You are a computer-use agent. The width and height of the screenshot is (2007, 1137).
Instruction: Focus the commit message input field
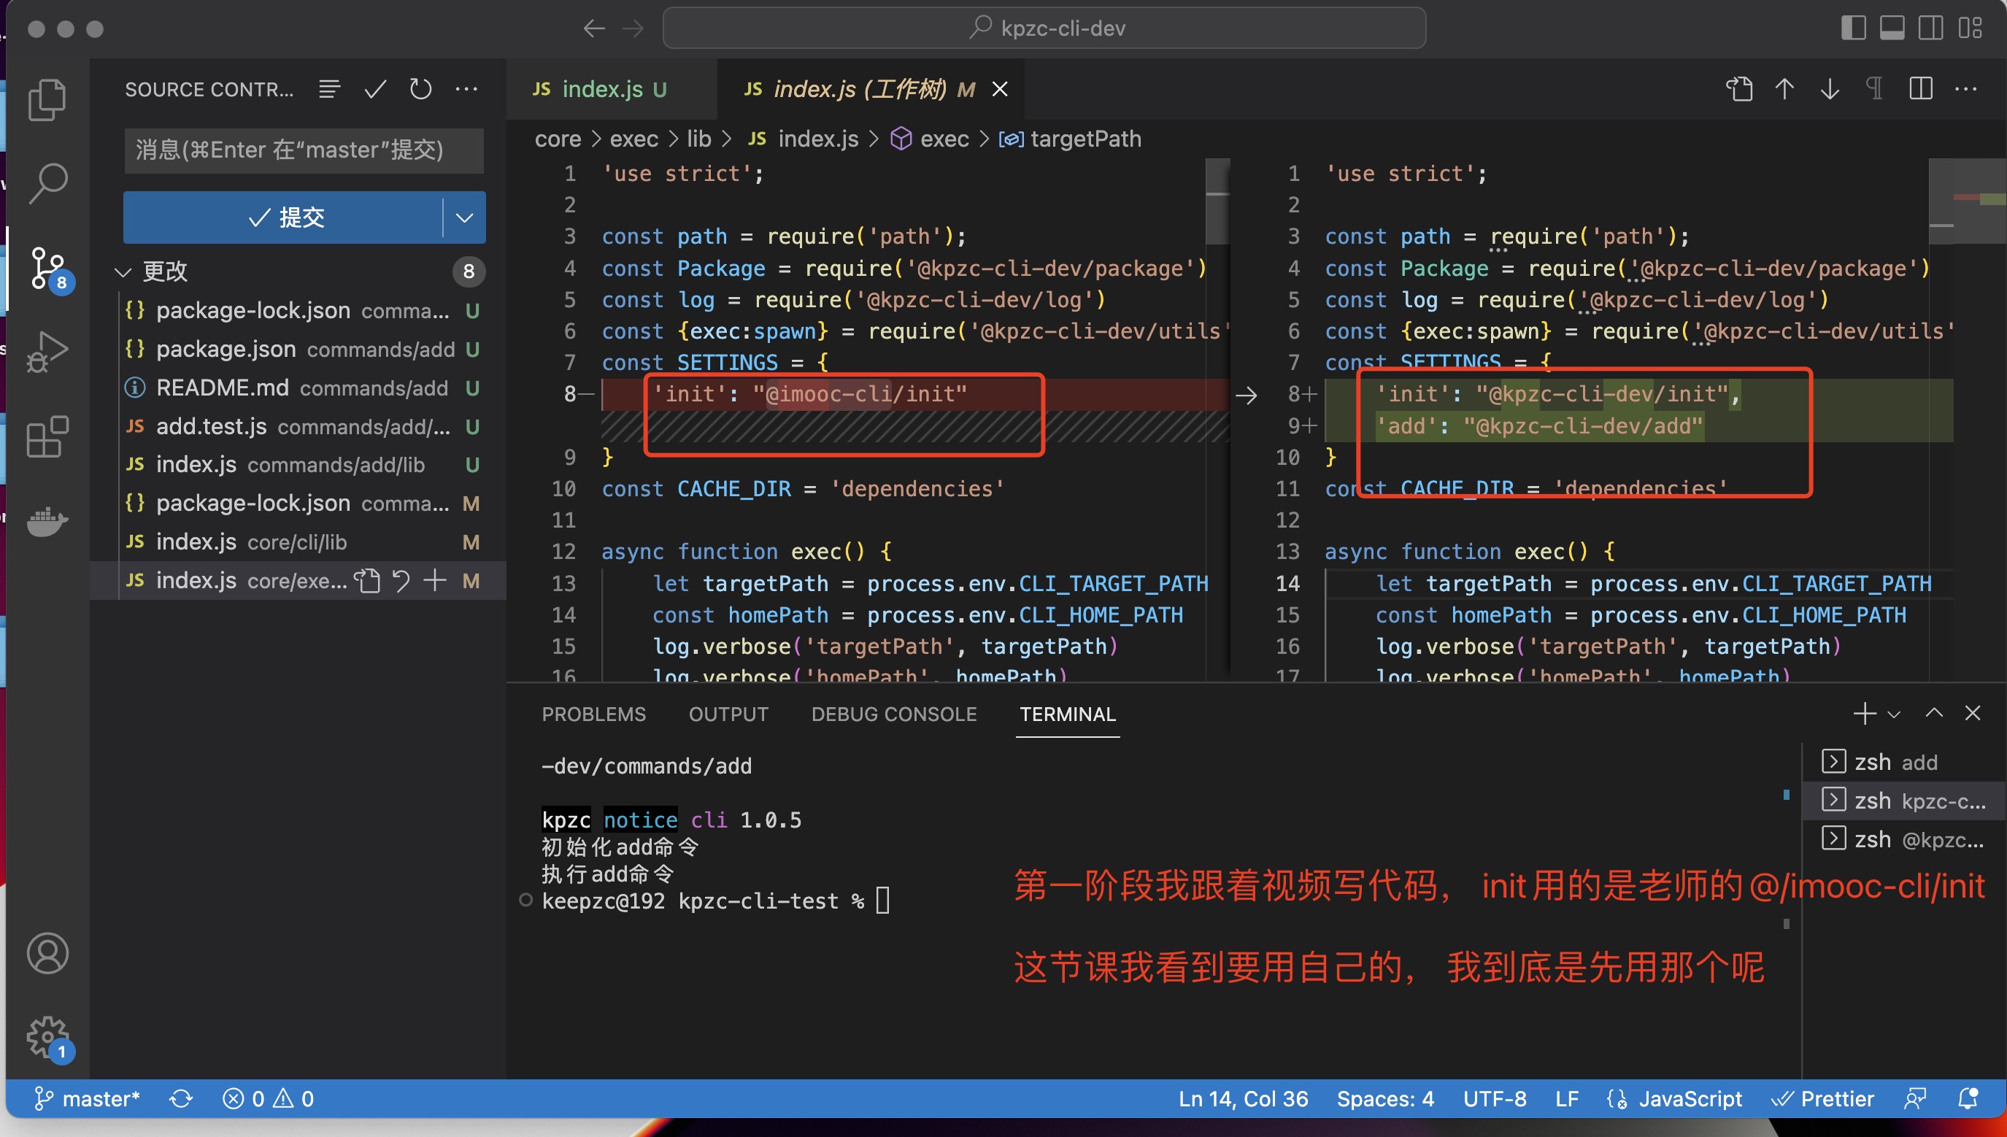[304, 150]
